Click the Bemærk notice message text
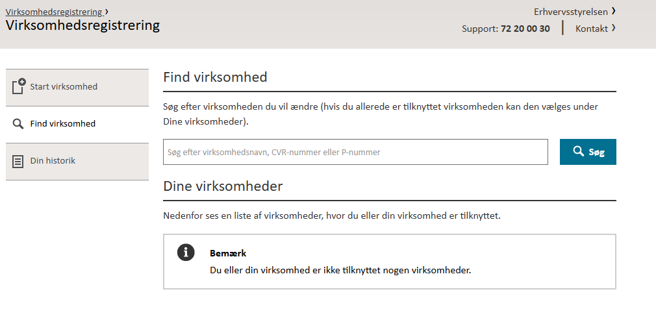 [340, 270]
